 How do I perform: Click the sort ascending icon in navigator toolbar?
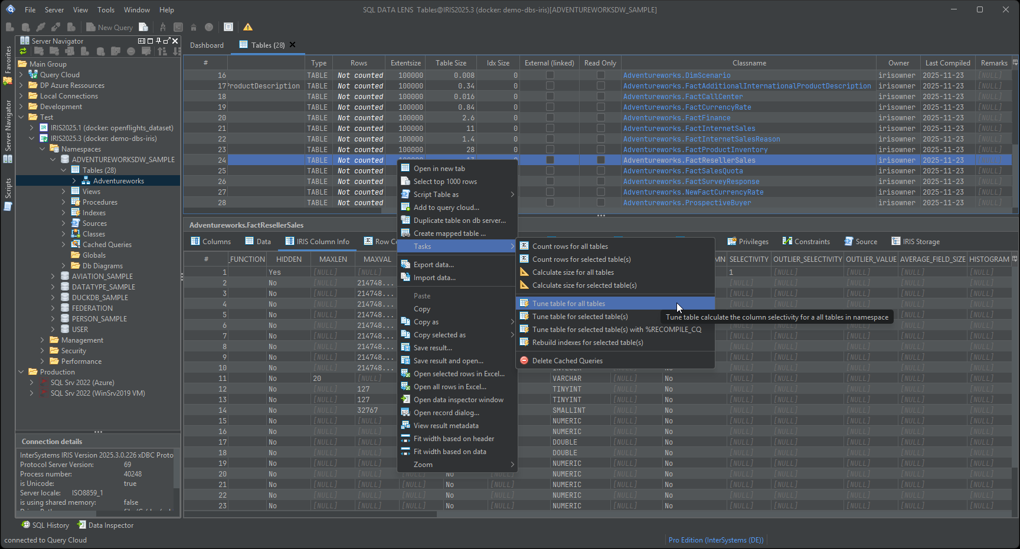(x=162, y=51)
